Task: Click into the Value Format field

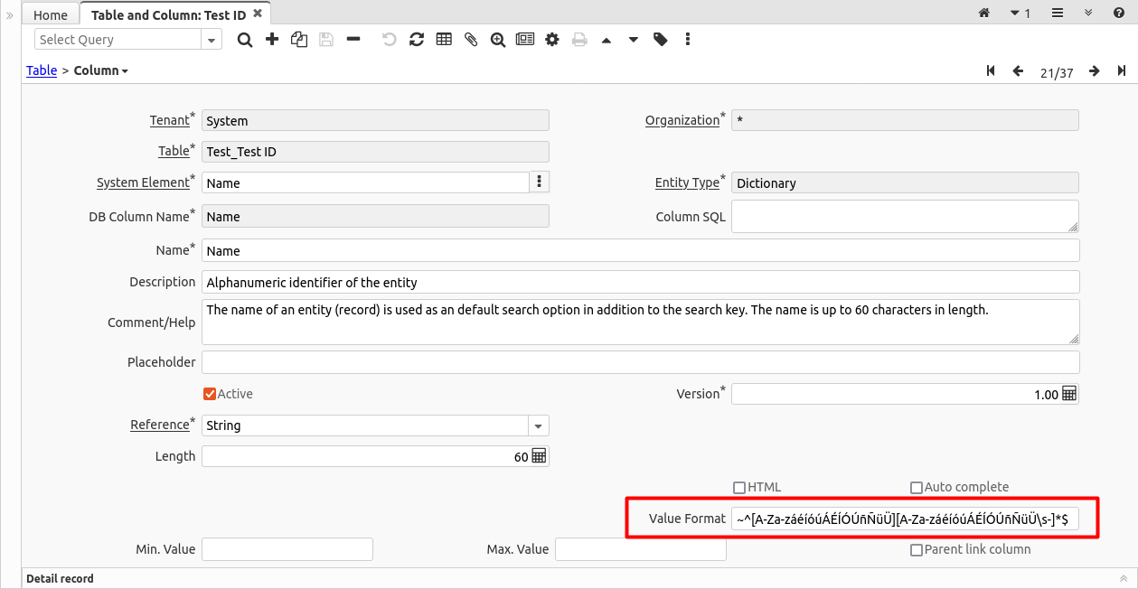Action: click(x=904, y=519)
